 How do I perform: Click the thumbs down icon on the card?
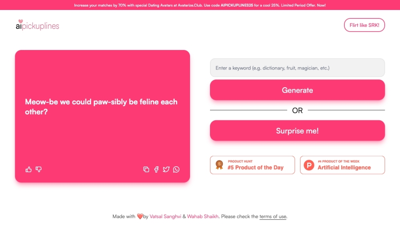[39, 169]
